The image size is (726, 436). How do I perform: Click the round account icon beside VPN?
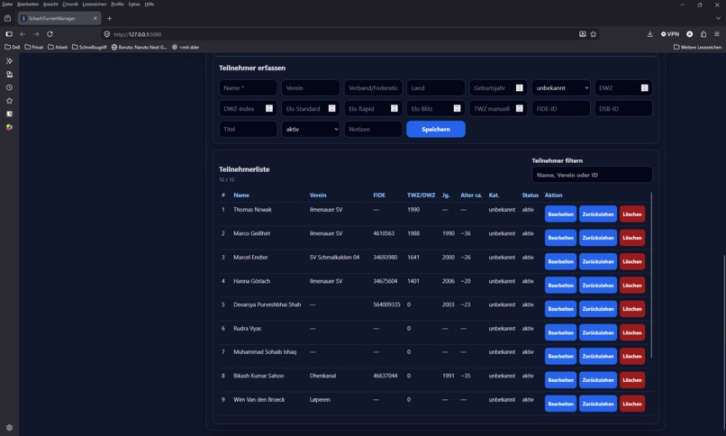pos(689,34)
